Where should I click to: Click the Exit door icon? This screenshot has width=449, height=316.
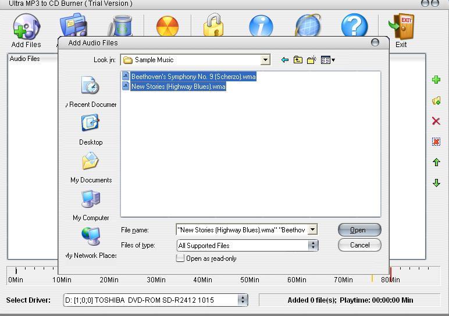(x=401, y=26)
